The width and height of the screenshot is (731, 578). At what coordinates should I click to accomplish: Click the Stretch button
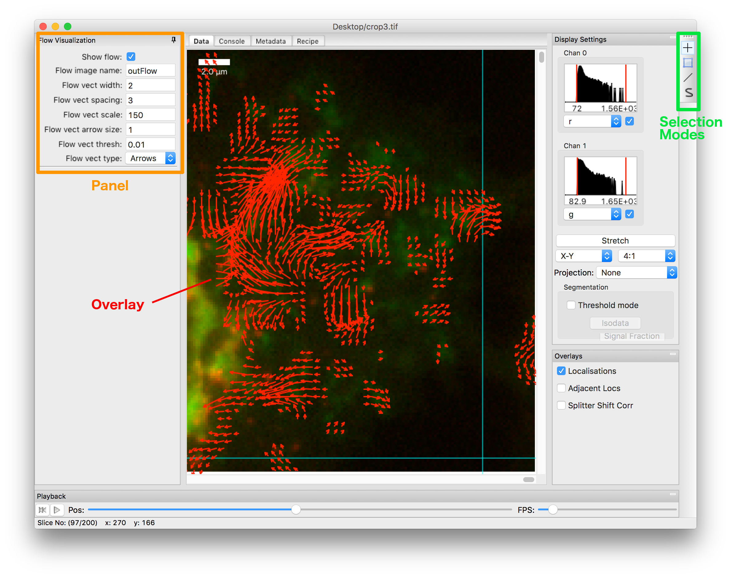coord(615,241)
